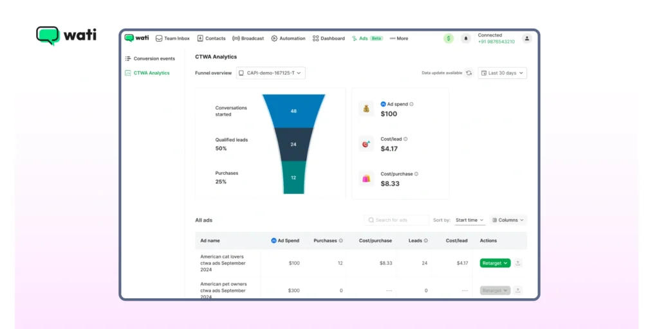Open the Last 30 days date range dropdown
The image size is (659, 329).
coord(502,73)
